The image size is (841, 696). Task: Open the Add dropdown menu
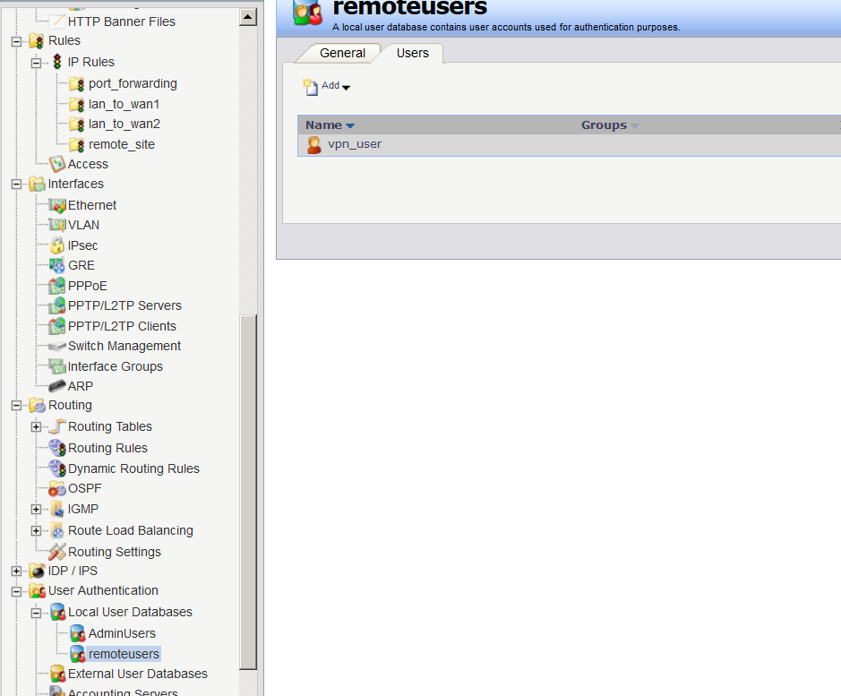pos(327,86)
